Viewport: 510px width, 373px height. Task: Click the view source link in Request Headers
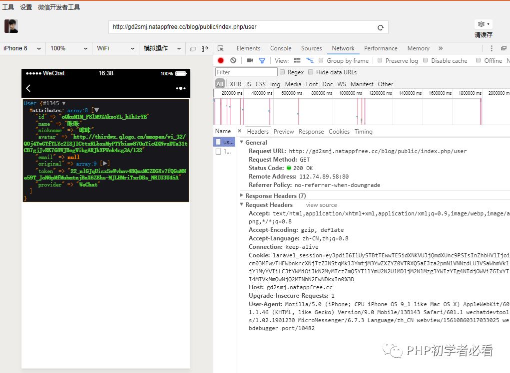321,205
